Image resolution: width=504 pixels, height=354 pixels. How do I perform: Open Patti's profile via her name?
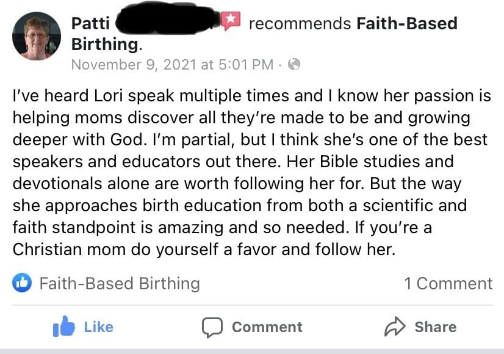pyautogui.click(x=91, y=24)
